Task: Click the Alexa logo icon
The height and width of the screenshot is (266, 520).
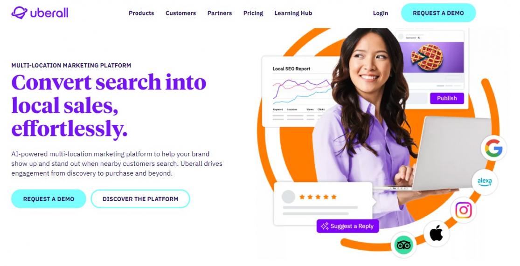Action: (485, 182)
